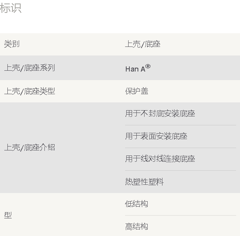Click the 标识 section heading

click(11, 8)
